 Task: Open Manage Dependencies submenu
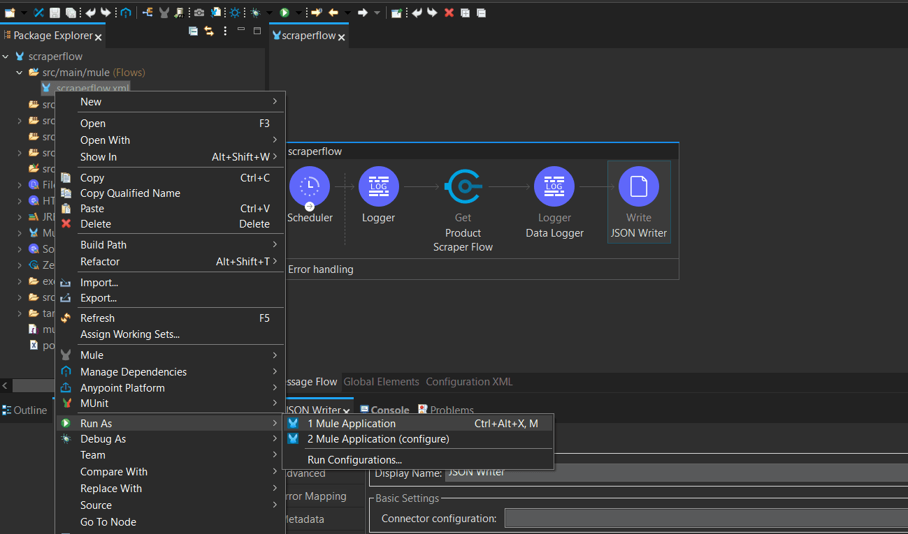coord(171,372)
